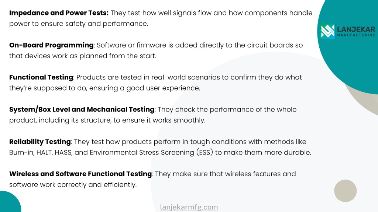378x212 pixels.
Task: Click the phrase 'software work correctly and efficiently'
Action: pyautogui.click(x=73, y=185)
